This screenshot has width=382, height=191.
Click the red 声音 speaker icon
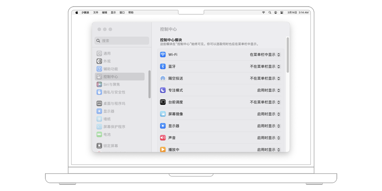coord(163,138)
